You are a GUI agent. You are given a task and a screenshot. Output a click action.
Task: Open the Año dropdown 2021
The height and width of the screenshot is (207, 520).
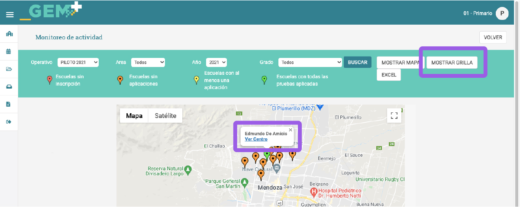[216, 62]
